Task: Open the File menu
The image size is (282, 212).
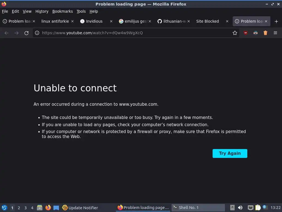Action: click(x=5, y=11)
